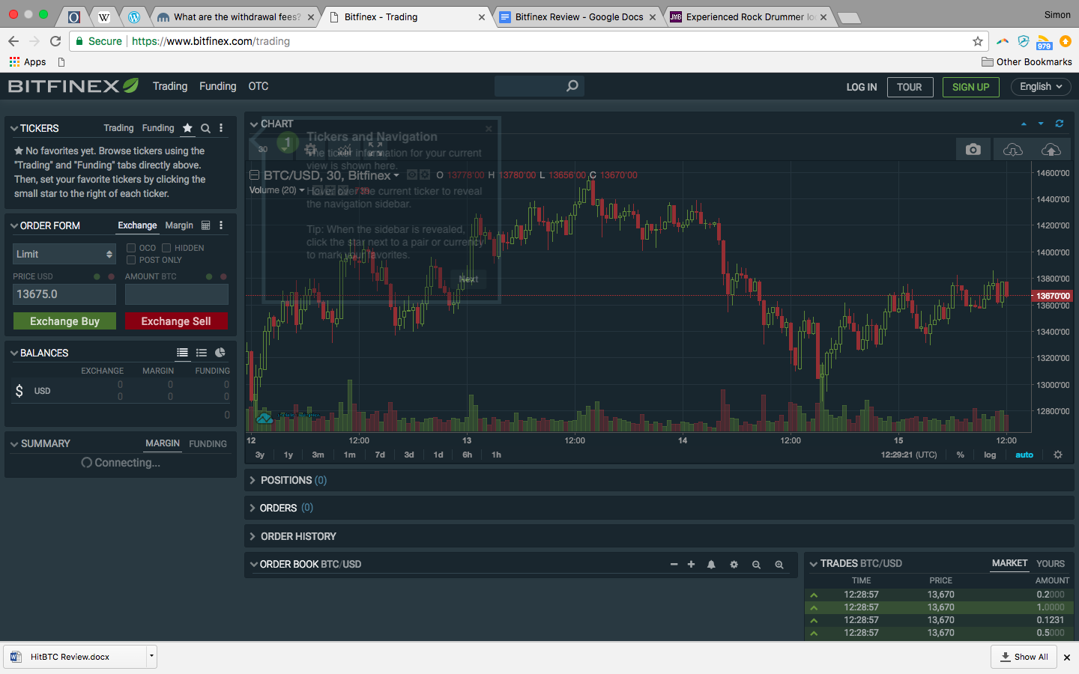Image resolution: width=1079 pixels, height=674 pixels.
Task: Decrease order book precision with minus icon
Action: (x=674, y=565)
